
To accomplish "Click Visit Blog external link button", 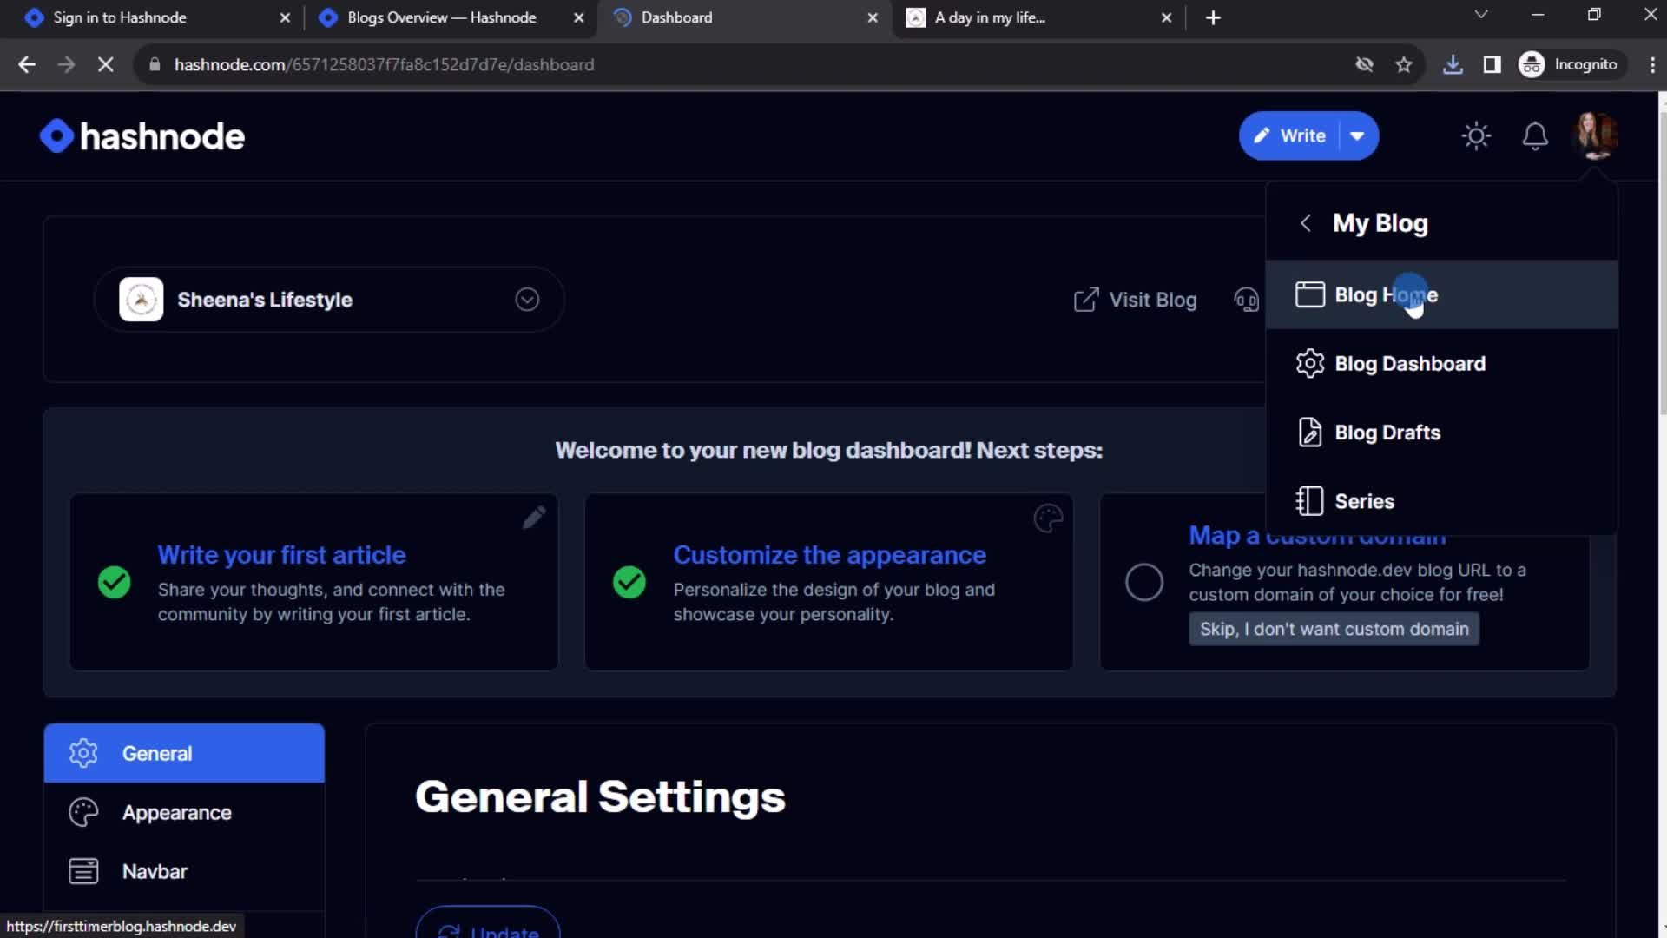I will [x=1135, y=299].
